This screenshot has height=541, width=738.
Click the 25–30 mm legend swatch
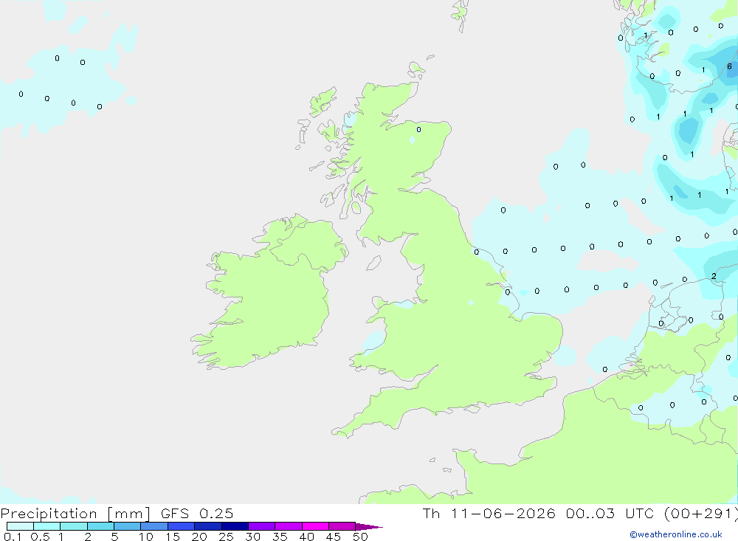click(235, 526)
